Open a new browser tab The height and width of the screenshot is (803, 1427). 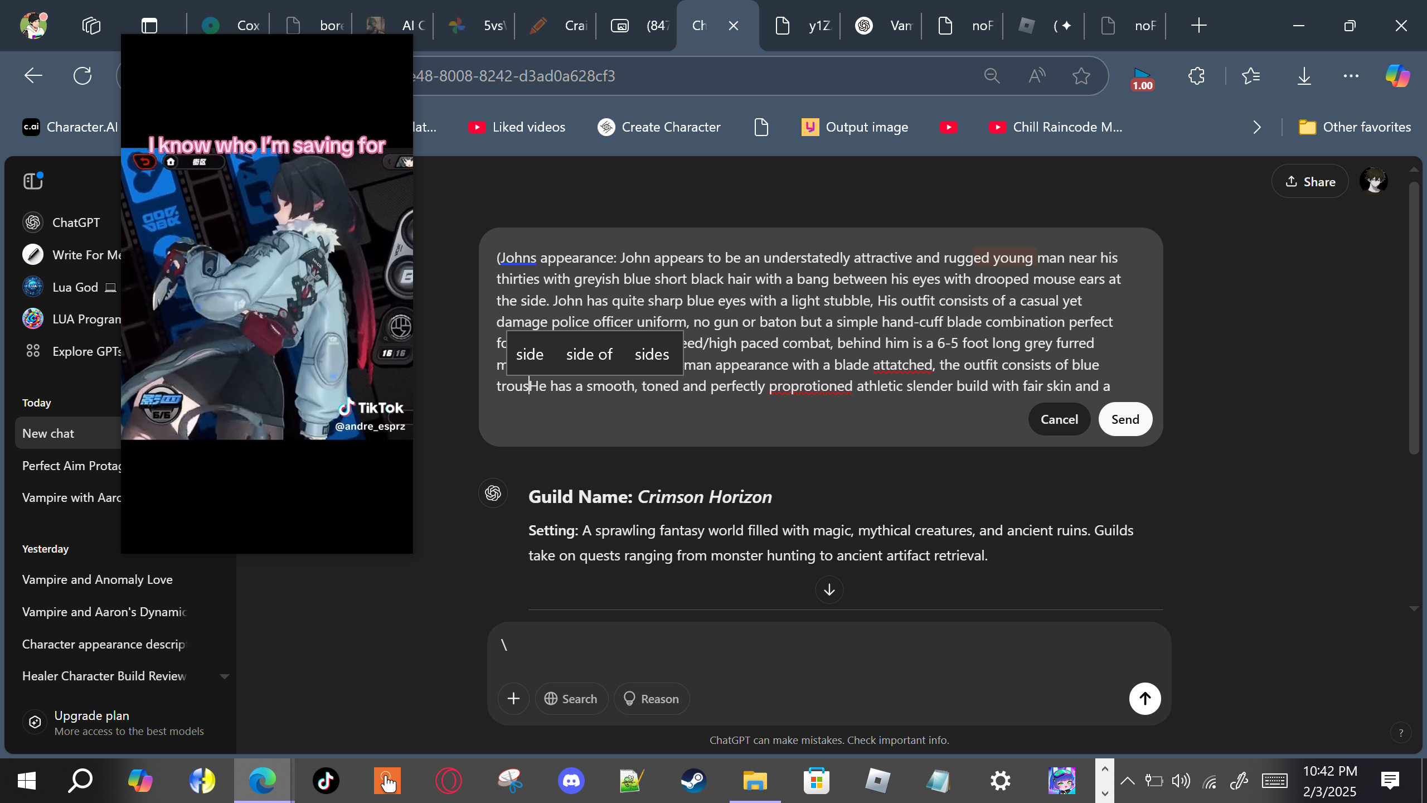click(1198, 26)
